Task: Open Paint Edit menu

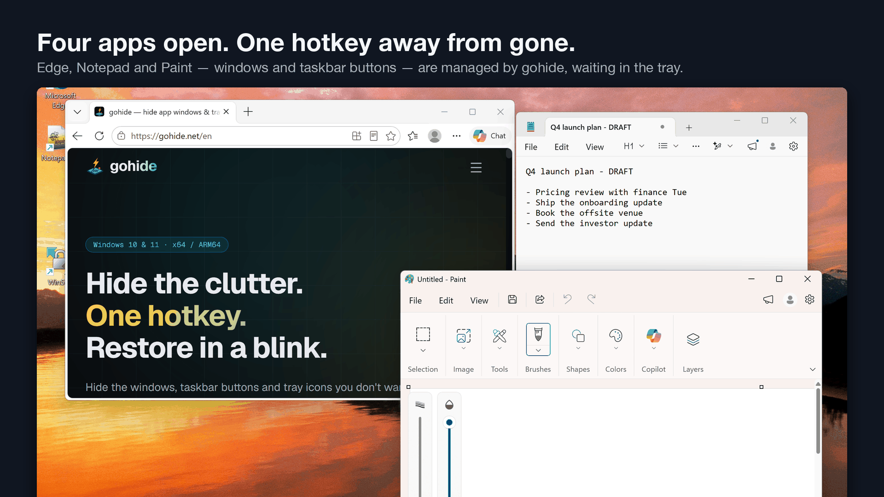Action: 446,301
